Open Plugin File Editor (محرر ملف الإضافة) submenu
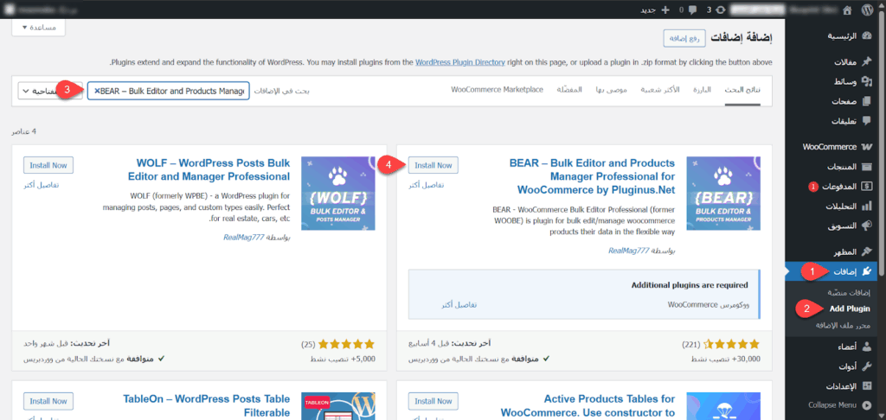 pos(843,326)
